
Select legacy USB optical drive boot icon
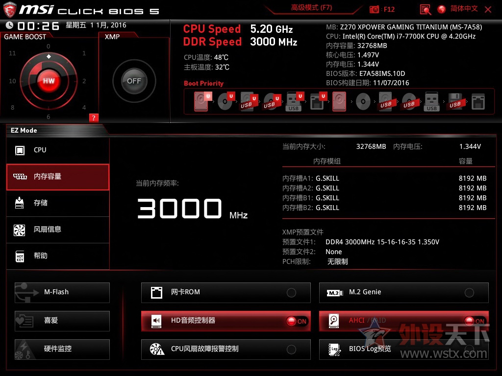tap(409, 102)
